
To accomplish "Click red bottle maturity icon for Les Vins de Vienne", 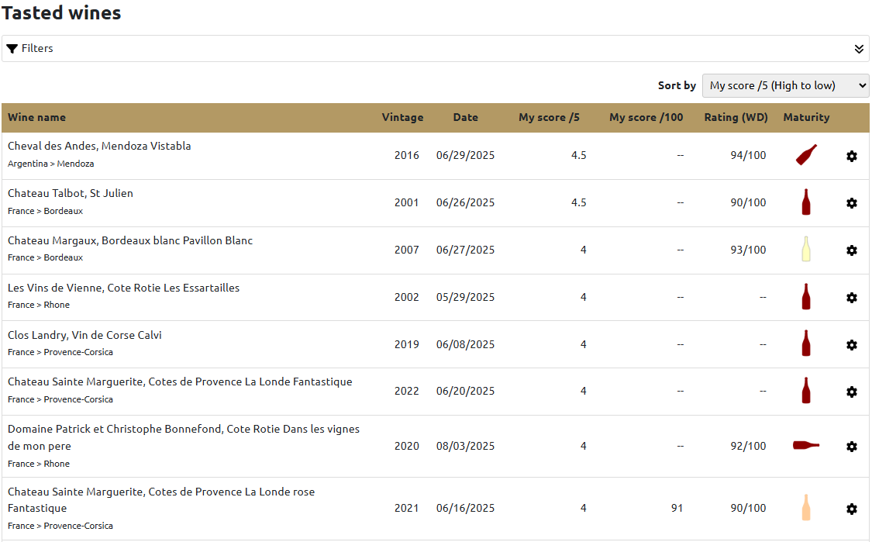I will point(806,296).
